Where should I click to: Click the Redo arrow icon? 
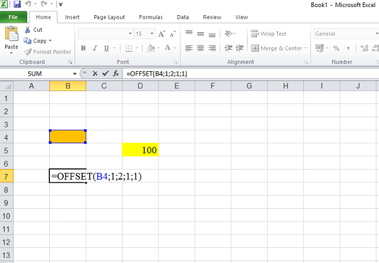click(x=44, y=4)
